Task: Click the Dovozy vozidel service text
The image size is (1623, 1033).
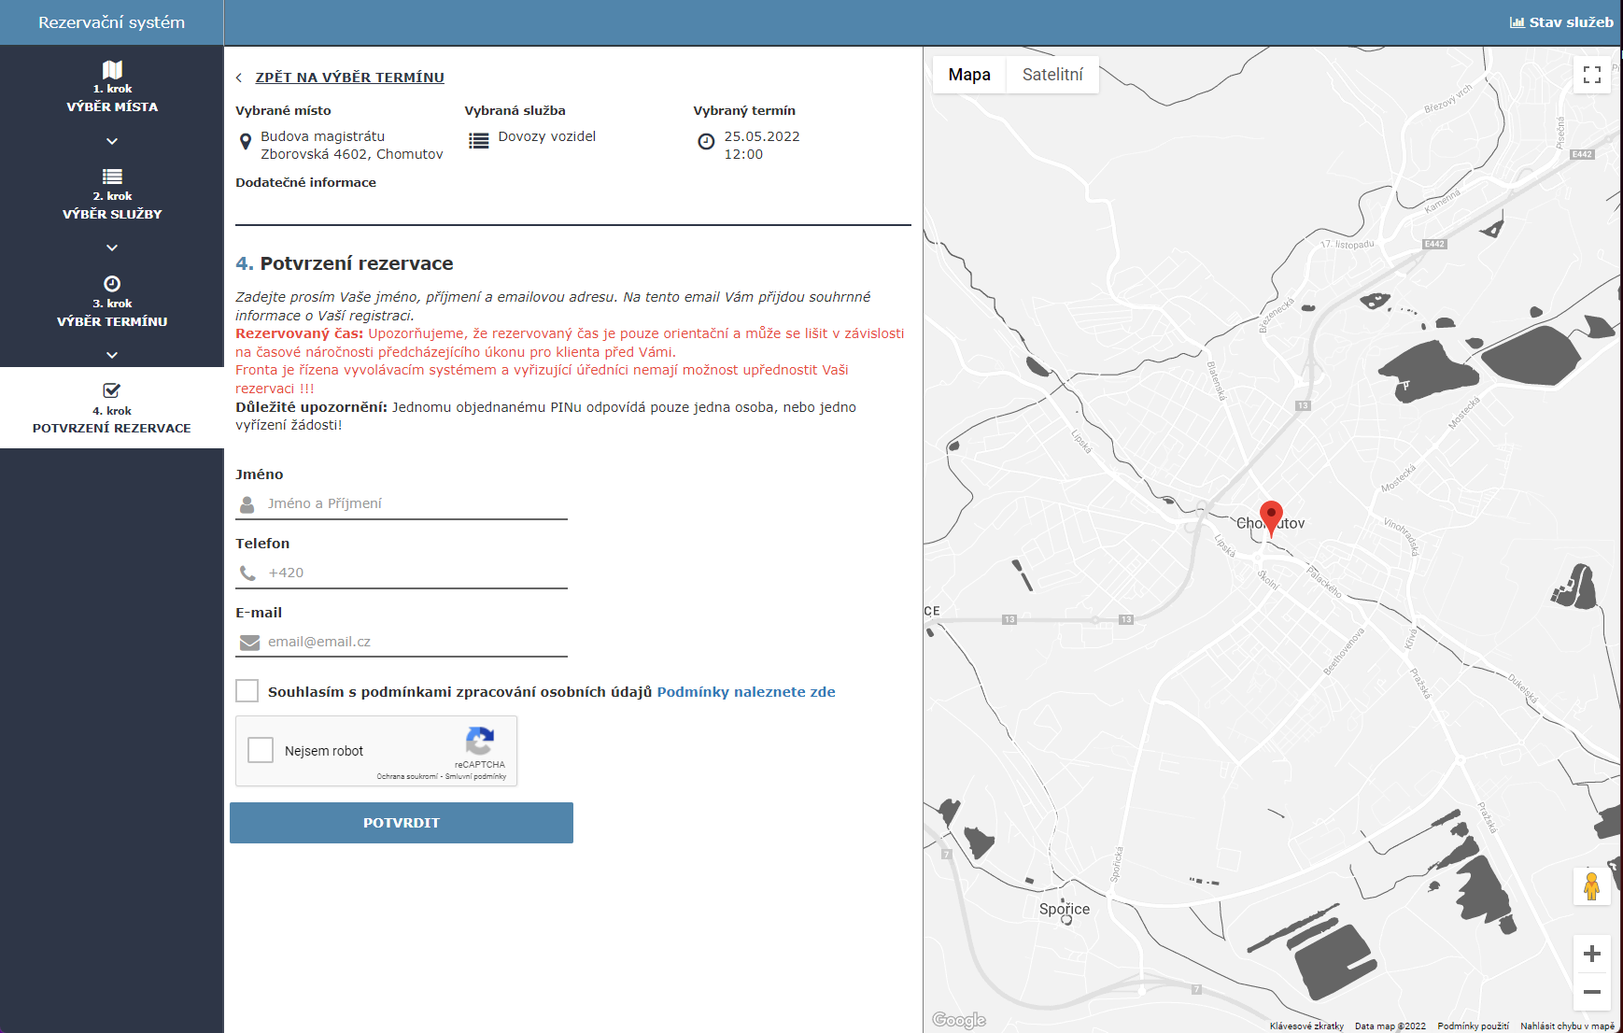Action: click(547, 136)
